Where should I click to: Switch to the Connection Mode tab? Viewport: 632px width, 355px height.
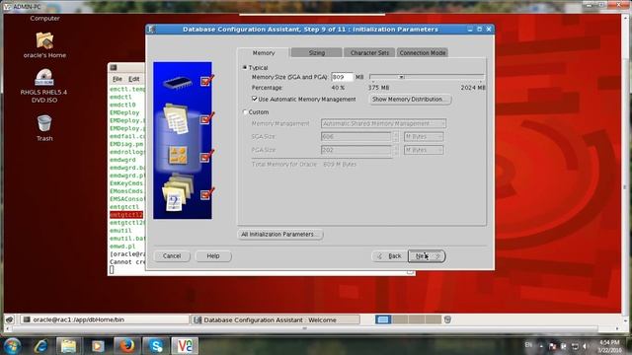[x=423, y=52]
